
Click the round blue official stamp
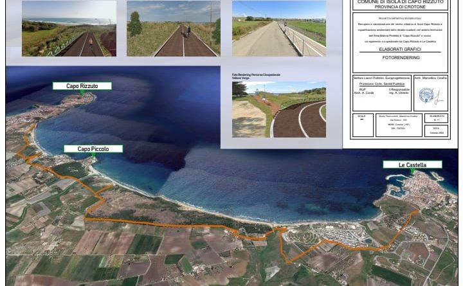pos(426,95)
